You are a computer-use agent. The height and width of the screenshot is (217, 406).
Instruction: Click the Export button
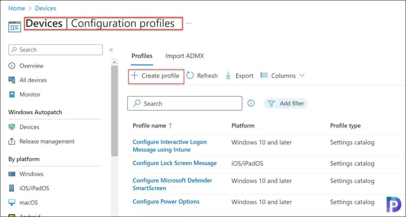pyautogui.click(x=239, y=75)
